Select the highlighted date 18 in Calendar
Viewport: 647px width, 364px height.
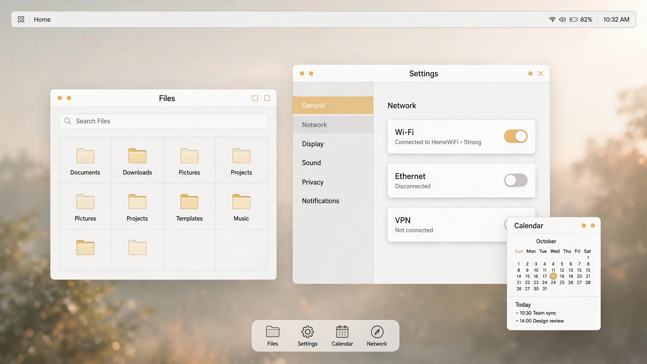point(553,276)
